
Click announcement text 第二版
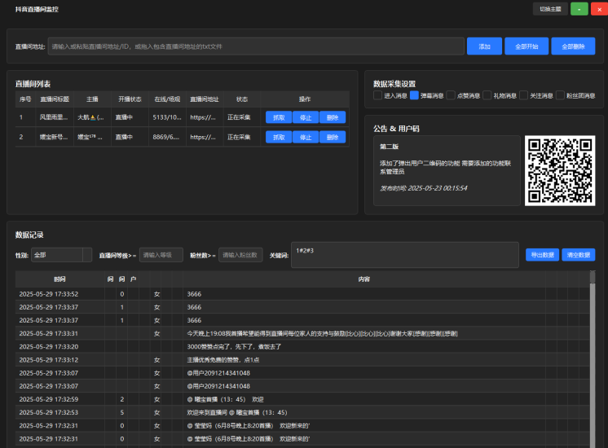tap(389, 147)
